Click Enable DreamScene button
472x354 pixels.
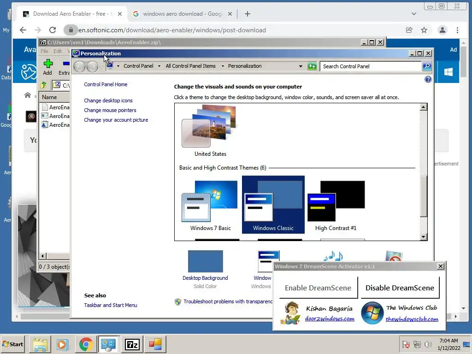[318, 288]
